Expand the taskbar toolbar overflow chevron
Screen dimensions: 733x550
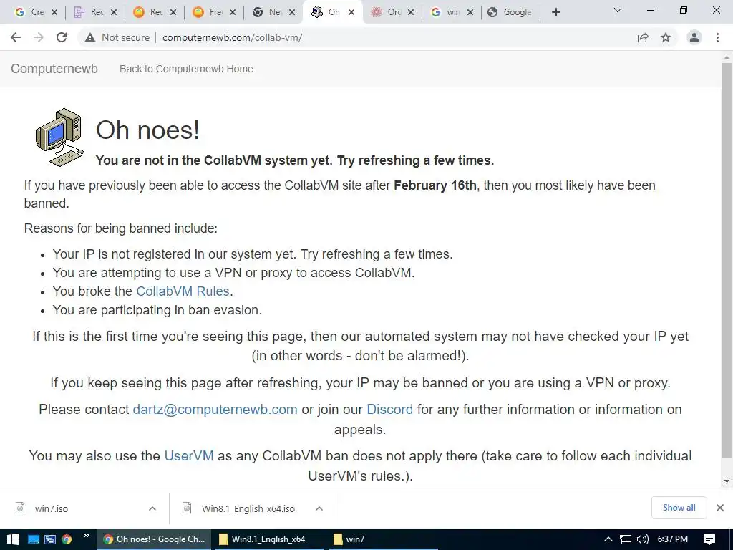[x=87, y=536]
